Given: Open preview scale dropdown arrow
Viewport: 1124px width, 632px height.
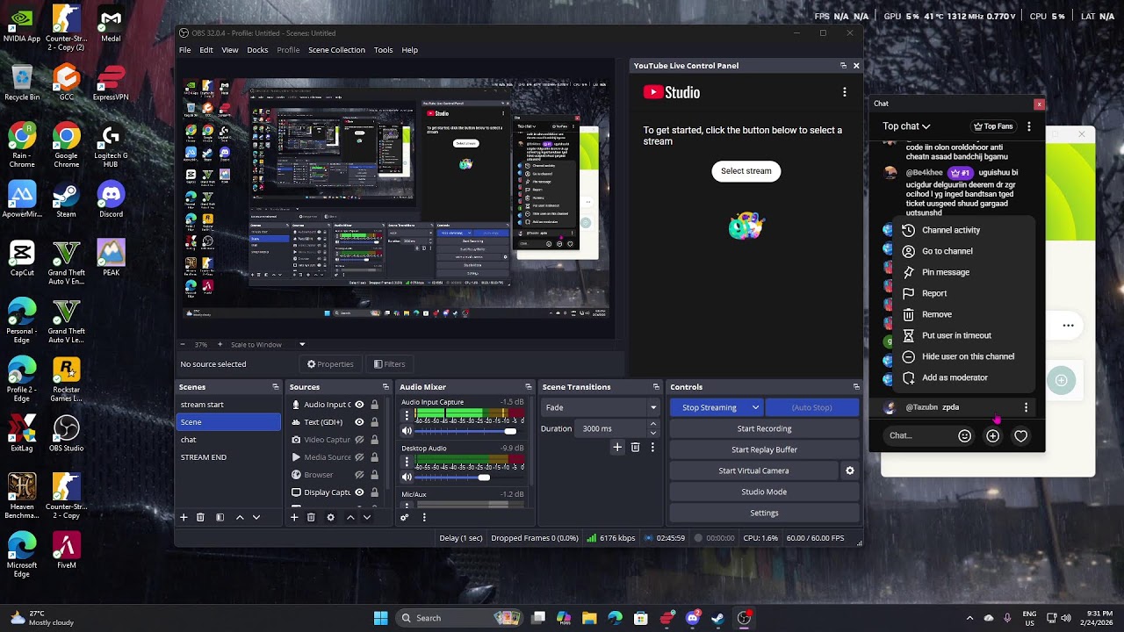Looking at the screenshot, I should pos(302,345).
